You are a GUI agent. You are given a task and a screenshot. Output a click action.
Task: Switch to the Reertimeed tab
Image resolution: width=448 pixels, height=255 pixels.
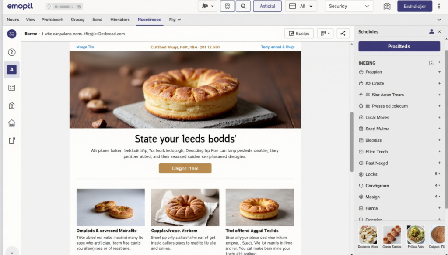tap(149, 20)
